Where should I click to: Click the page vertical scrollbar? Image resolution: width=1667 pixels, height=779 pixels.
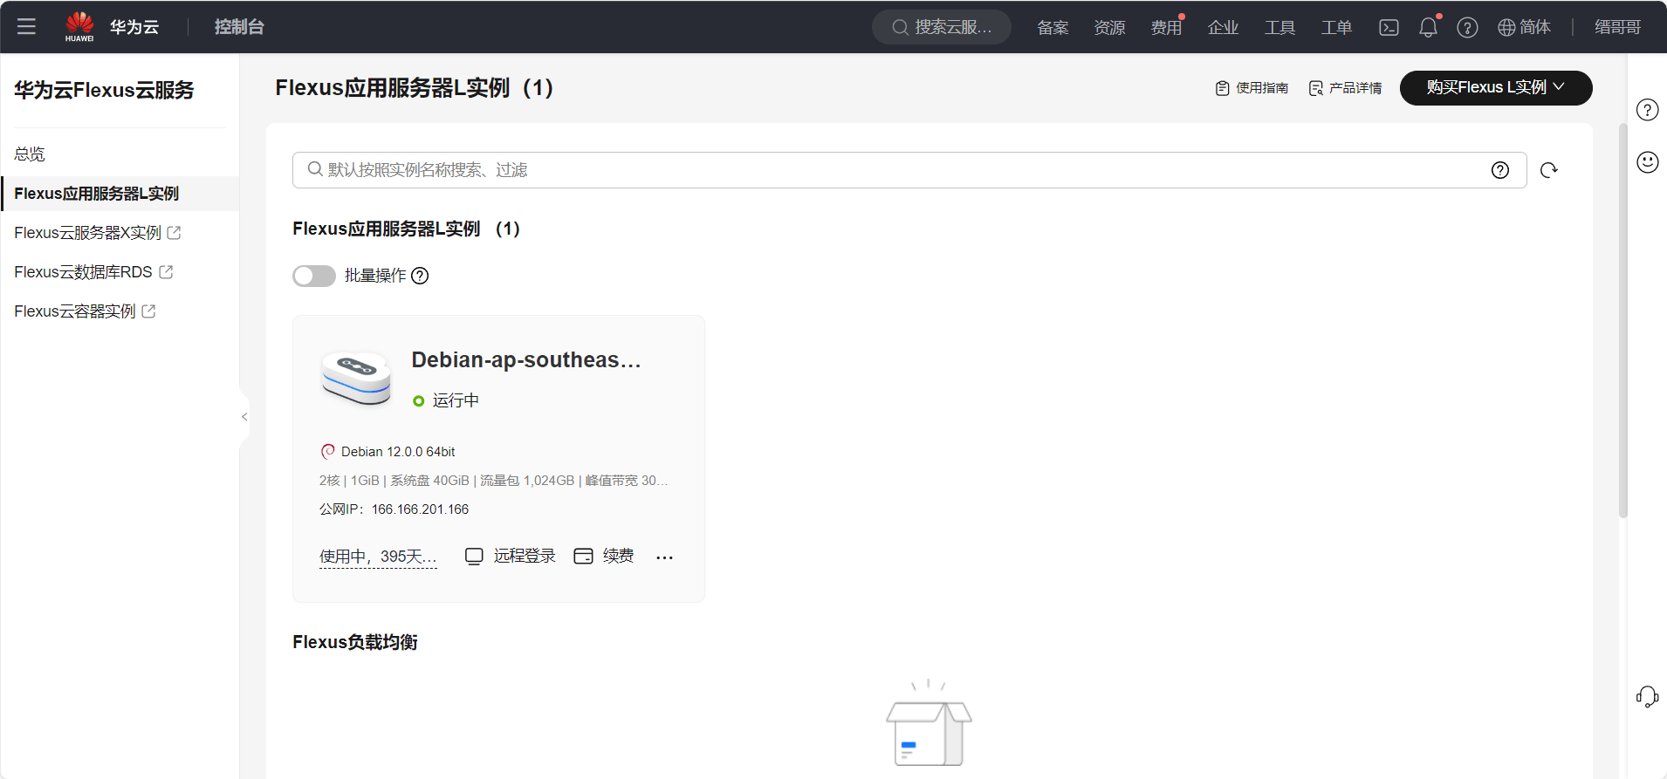tap(1622, 320)
